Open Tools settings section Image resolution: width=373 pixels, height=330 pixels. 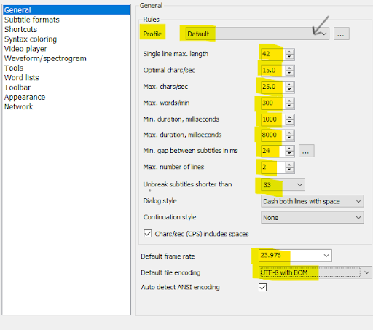pos(14,68)
